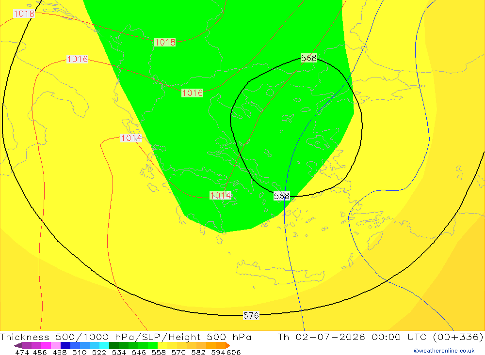Select the darkest green legend swatch

(x=114, y=346)
